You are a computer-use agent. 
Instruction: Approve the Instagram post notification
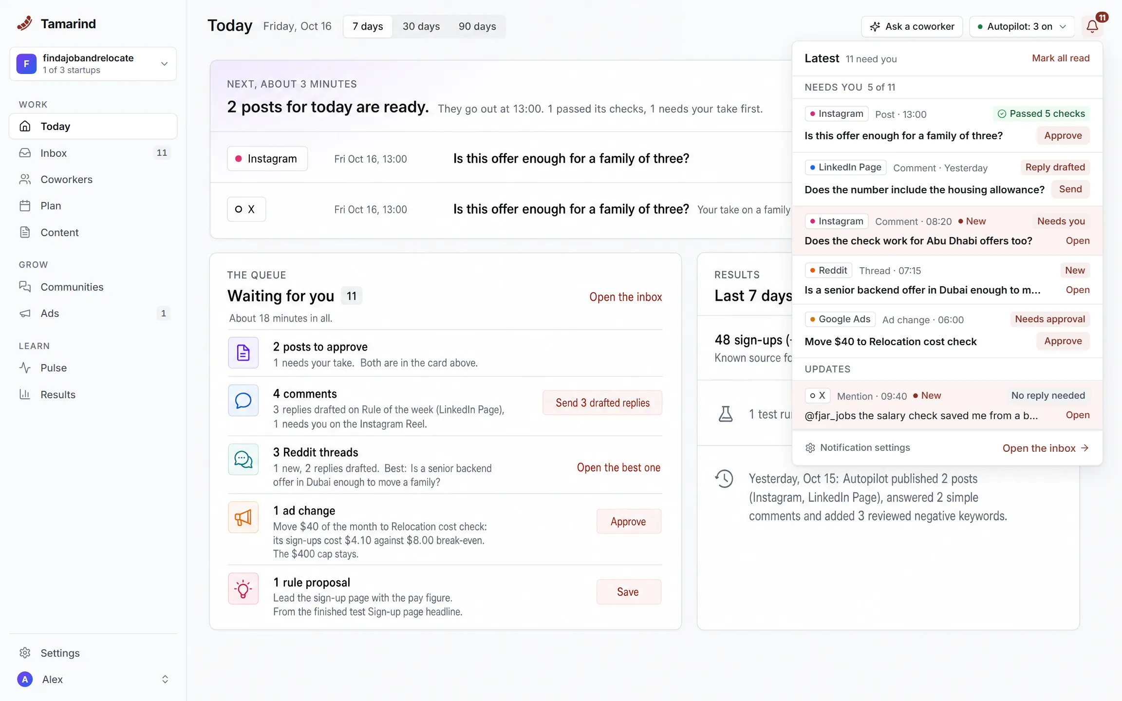point(1063,135)
